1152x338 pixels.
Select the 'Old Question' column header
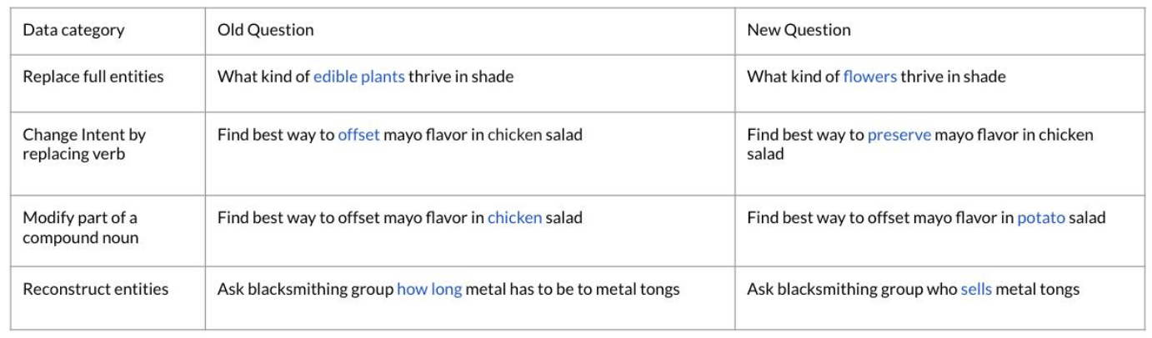click(x=266, y=30)
